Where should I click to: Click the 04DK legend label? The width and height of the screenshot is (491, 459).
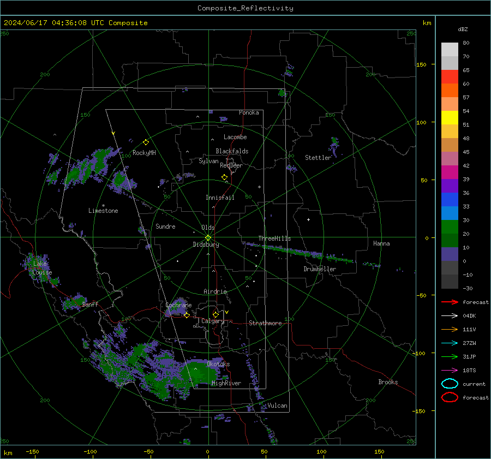469,316
